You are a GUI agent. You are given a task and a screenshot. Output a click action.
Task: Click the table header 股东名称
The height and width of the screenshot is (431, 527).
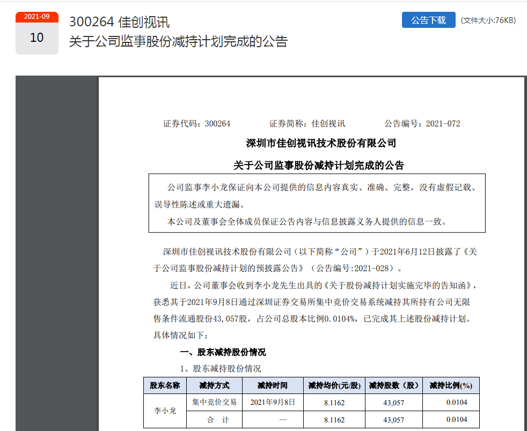coord(165,385)
